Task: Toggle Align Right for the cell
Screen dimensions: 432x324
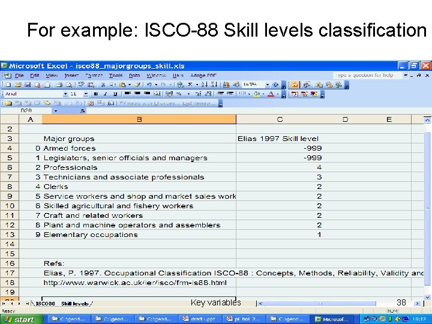Action: (x=147, y=94)
